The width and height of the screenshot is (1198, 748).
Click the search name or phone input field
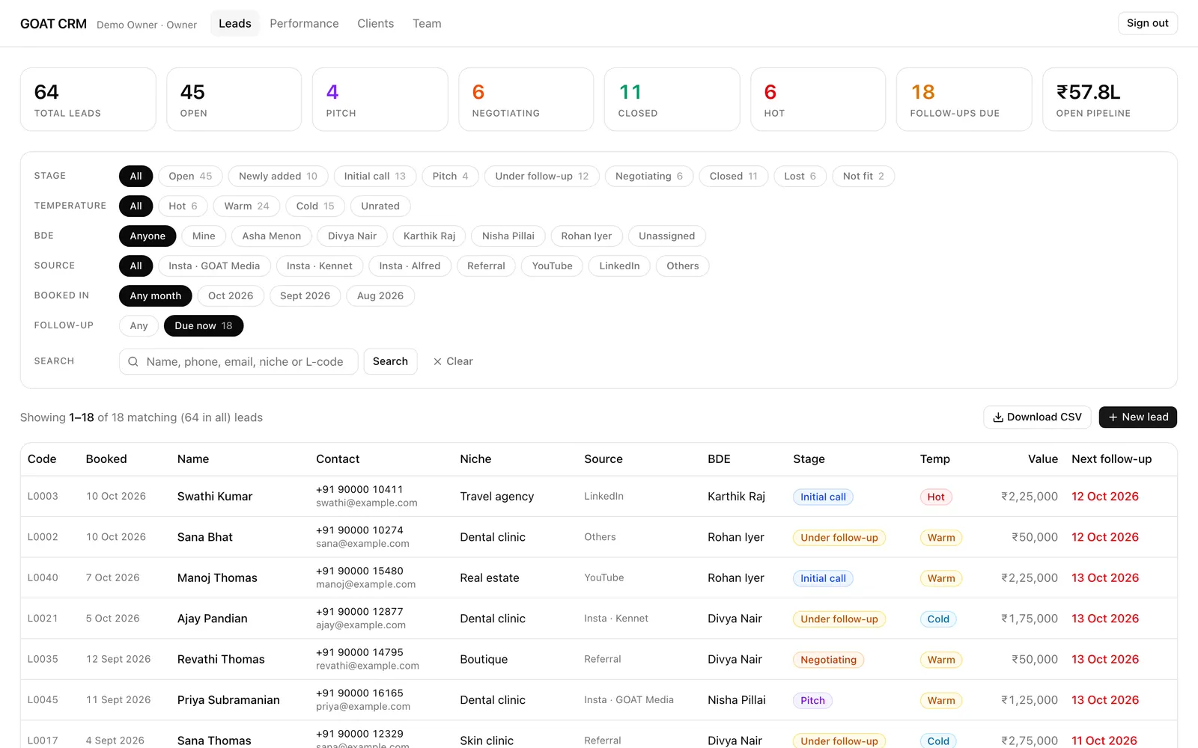pos(238,361)
